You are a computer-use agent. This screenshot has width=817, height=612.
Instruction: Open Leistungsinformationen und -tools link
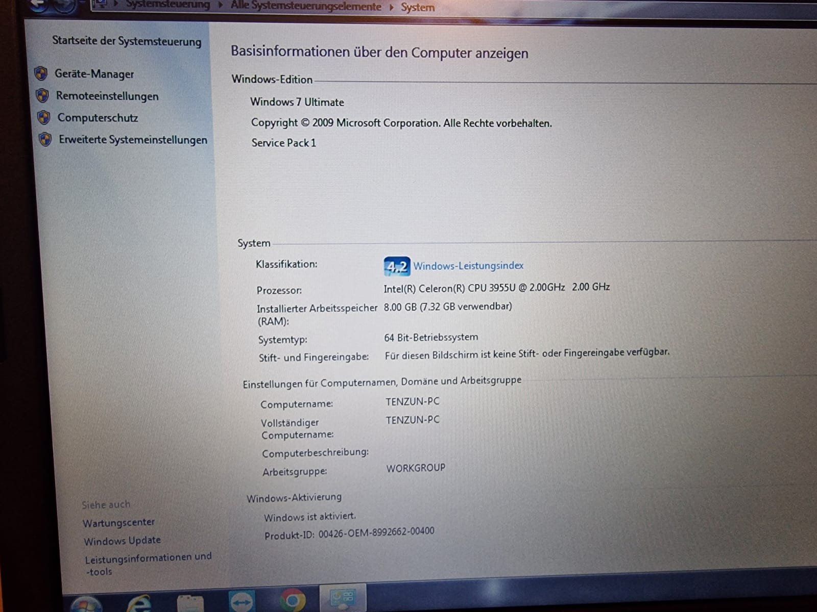(148, 564)
